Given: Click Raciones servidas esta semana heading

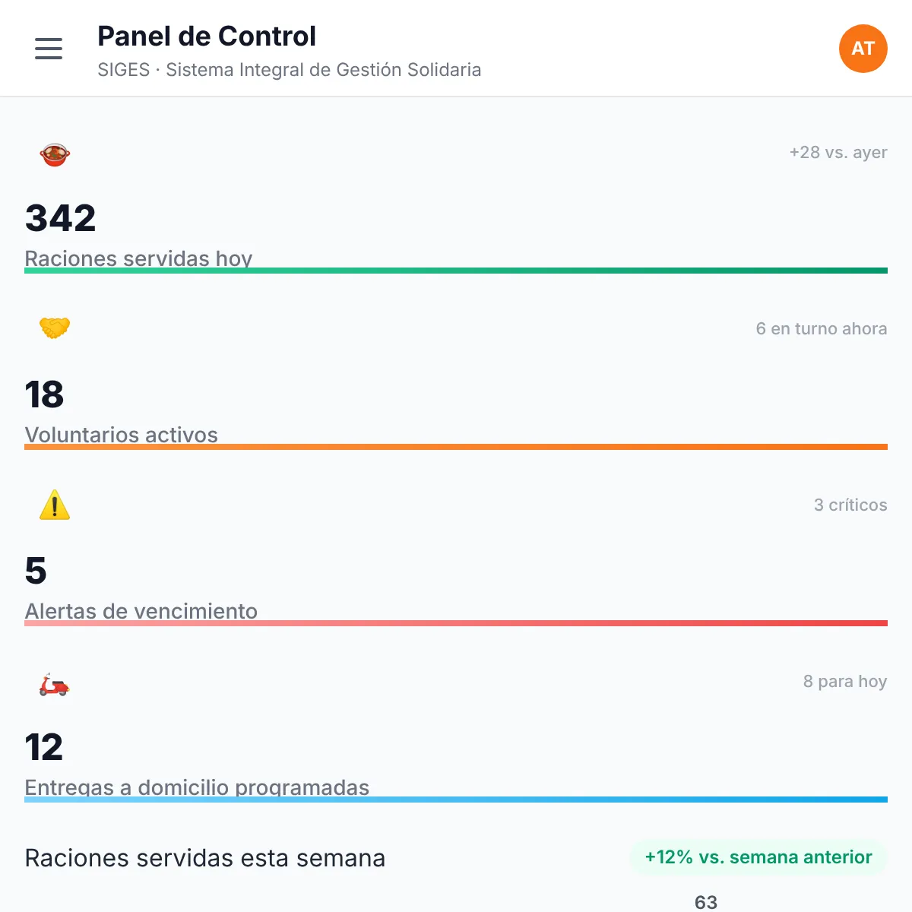Looking at the screenshot, I should coord(205,858).
